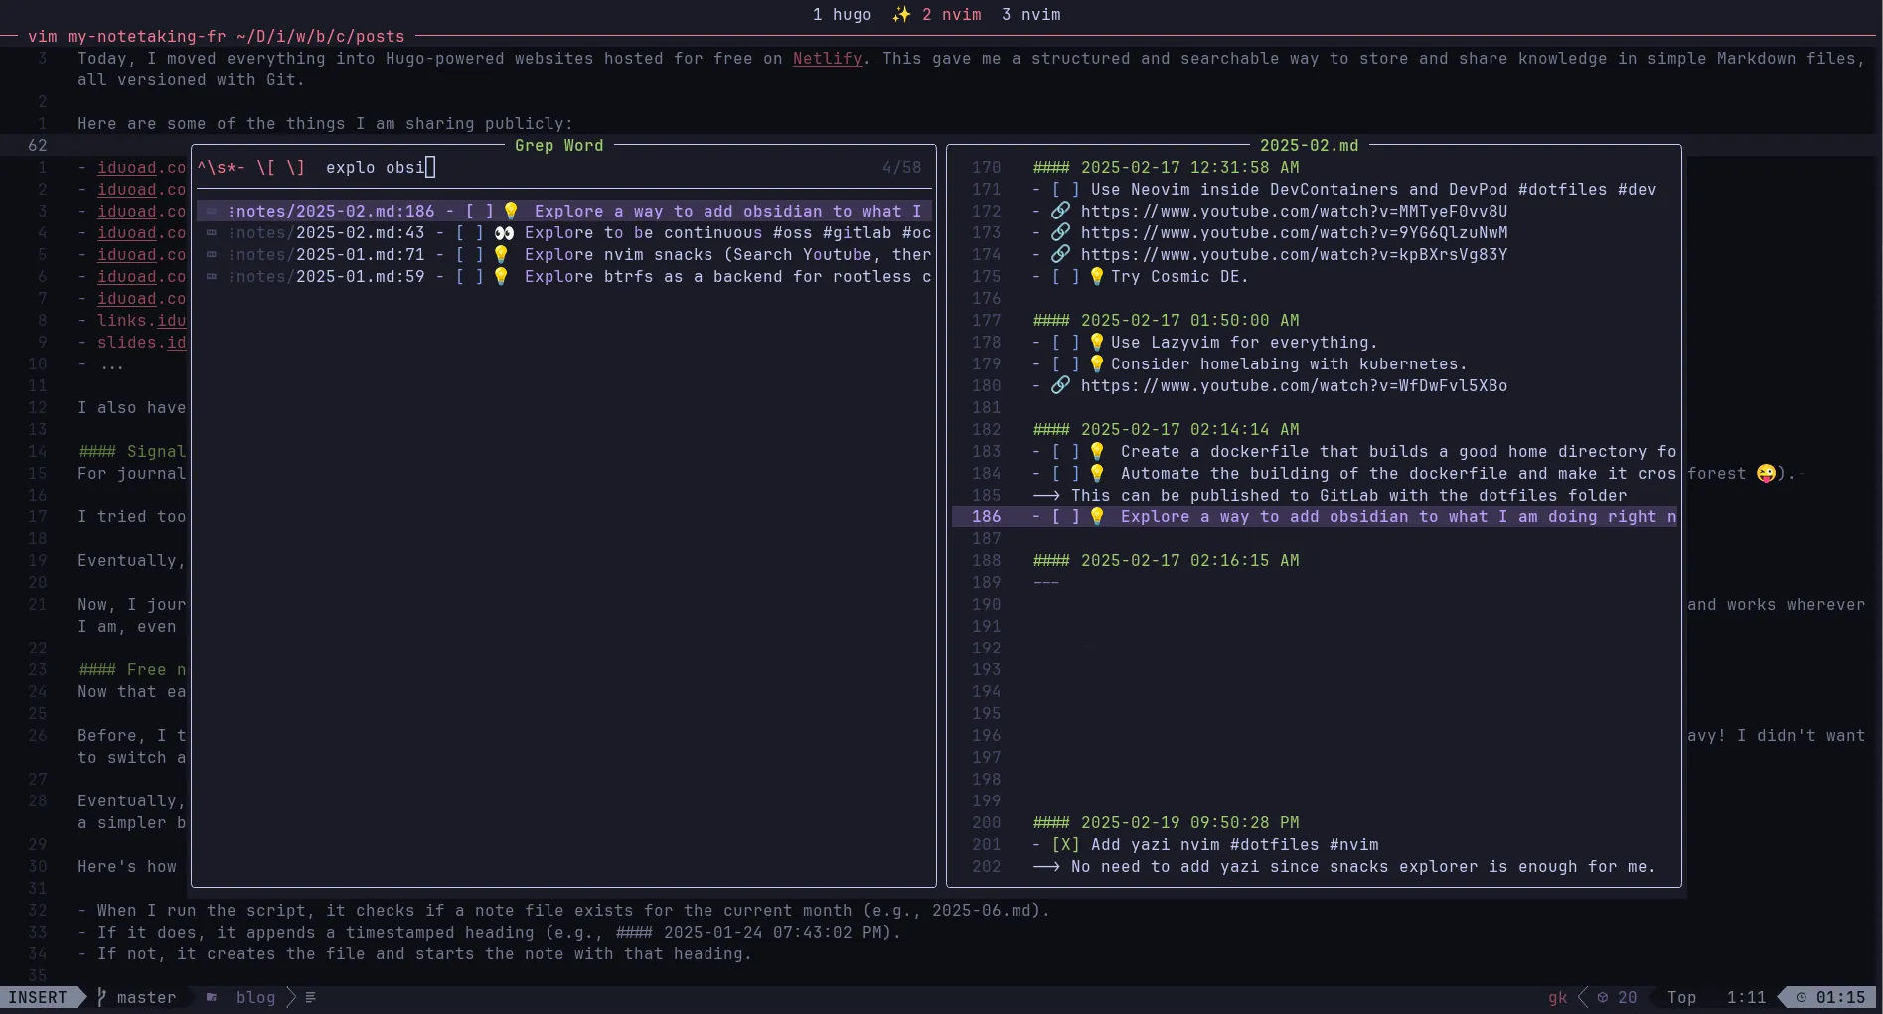This screenshot has height=1014, width=1883.
Task: Click link icon before watch?v=9YG6QlzuNwM
Action: coord(1061,232)
